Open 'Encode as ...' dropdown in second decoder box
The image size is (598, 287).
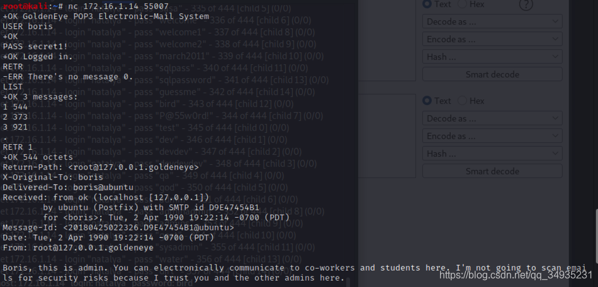pyautogui.click(x=492, y=136)
